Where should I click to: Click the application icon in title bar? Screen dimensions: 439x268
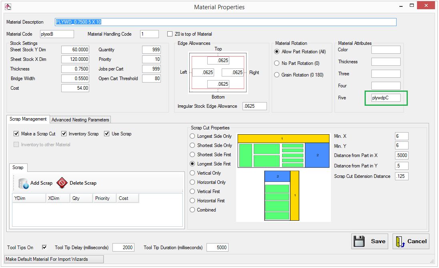pos(8,6)
